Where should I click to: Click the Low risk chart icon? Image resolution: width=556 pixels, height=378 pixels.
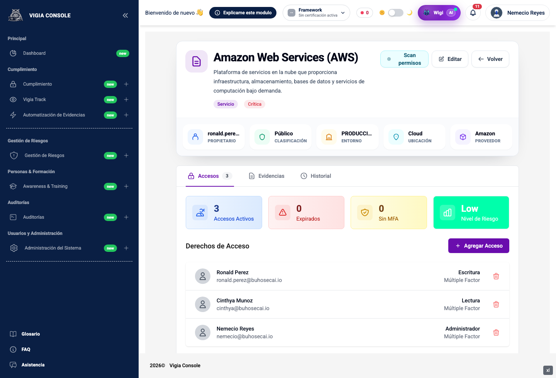pos(448,213)
